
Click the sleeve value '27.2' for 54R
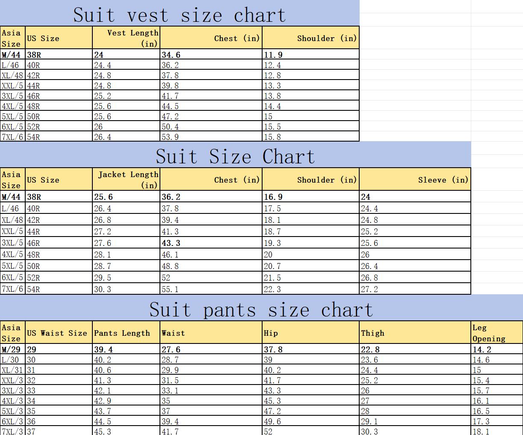[369, 289]
